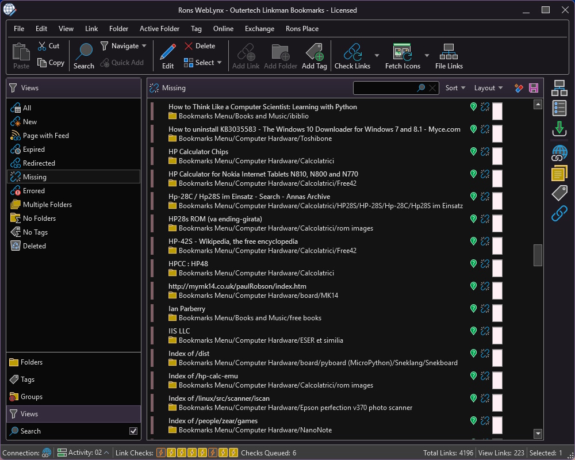Open the Exchange menu
Screen dimensions: 575x460
(260, 29)
